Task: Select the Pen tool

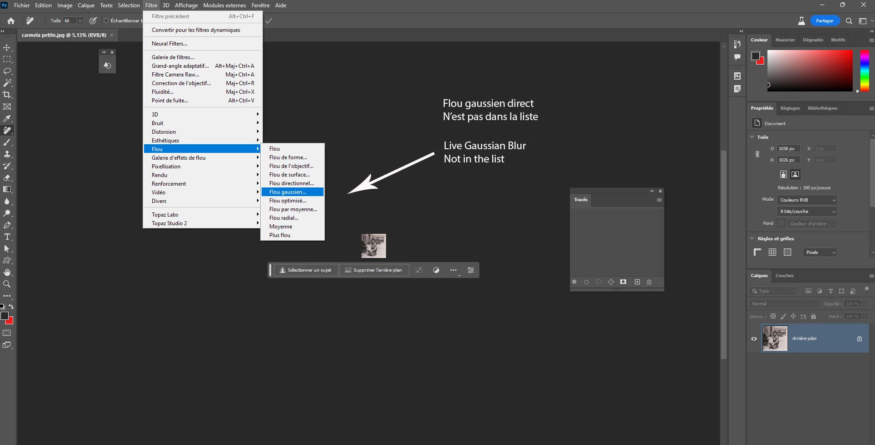Action: tap(7, 225)
